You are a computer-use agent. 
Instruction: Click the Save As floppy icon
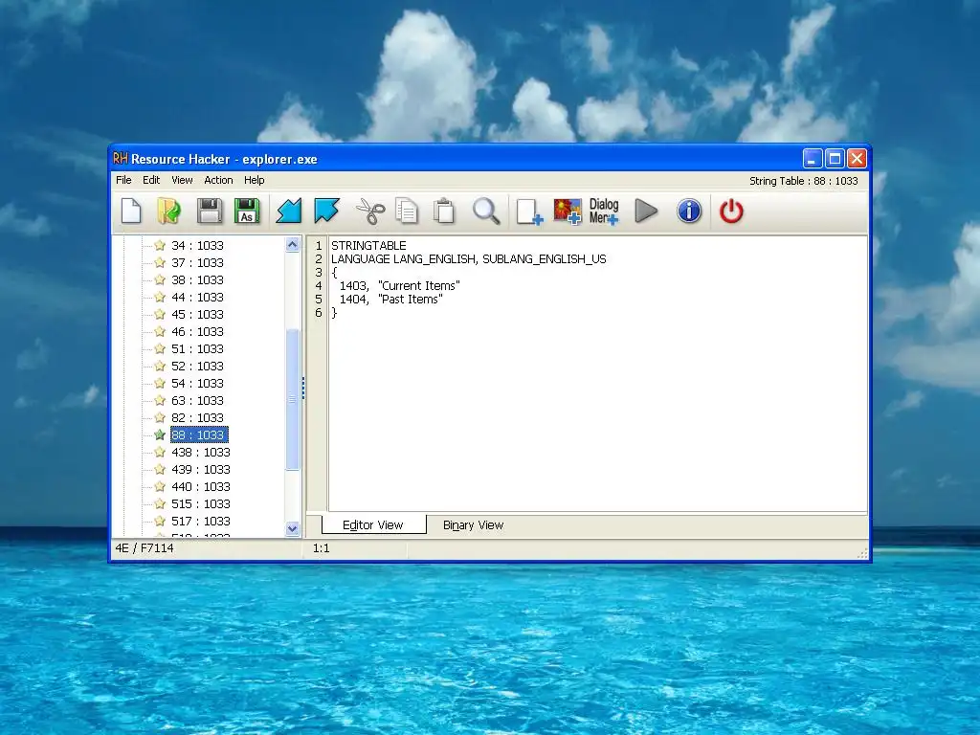[x=247, y=211]
